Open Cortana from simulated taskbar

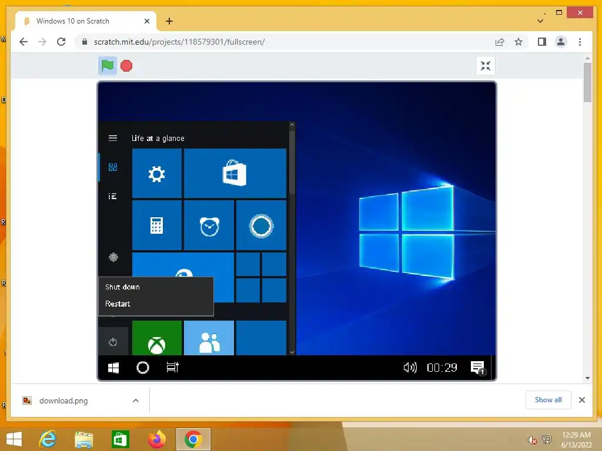[x=143, y=368]
